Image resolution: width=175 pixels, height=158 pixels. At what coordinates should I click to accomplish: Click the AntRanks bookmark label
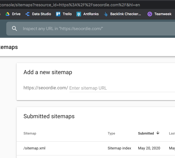tap(91, 14)
